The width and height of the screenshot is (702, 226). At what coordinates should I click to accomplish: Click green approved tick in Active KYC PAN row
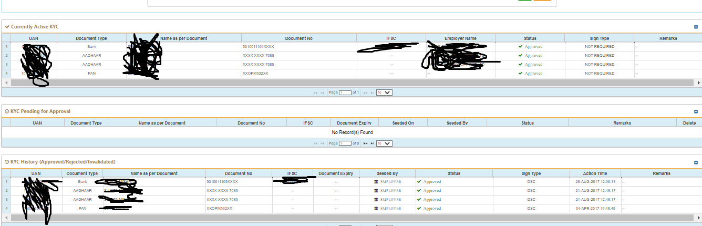point(520,73)
